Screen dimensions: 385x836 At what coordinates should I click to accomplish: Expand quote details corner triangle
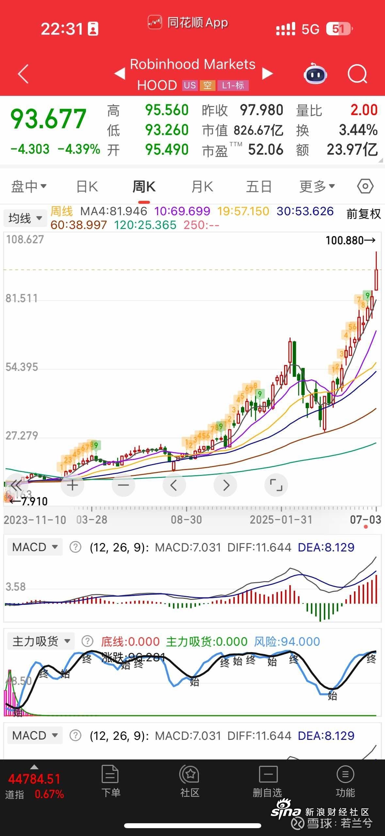point(380,160)
